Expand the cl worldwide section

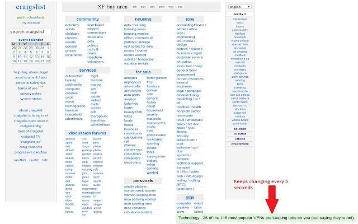240,144
